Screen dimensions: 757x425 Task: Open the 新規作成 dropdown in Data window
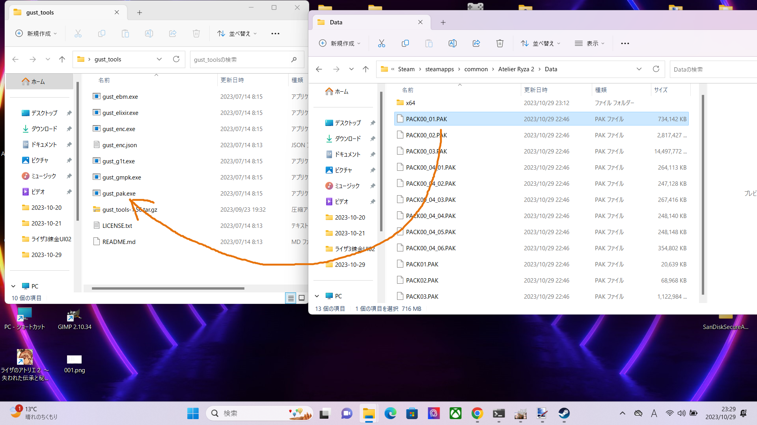point(339,43)
